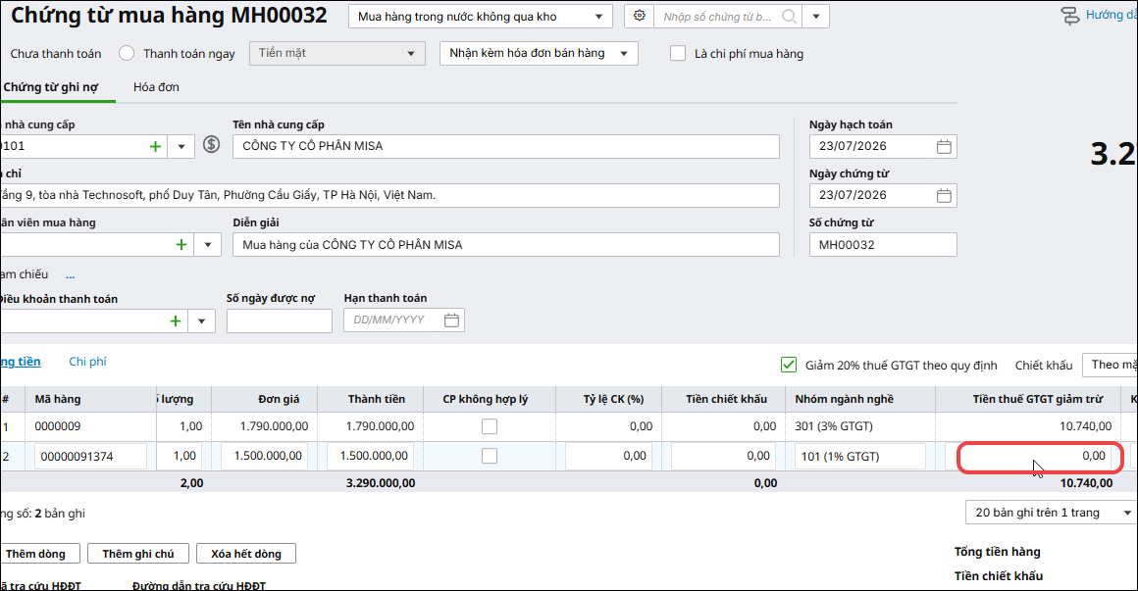Expand payment terms dropdown arrow

(202, 320)
